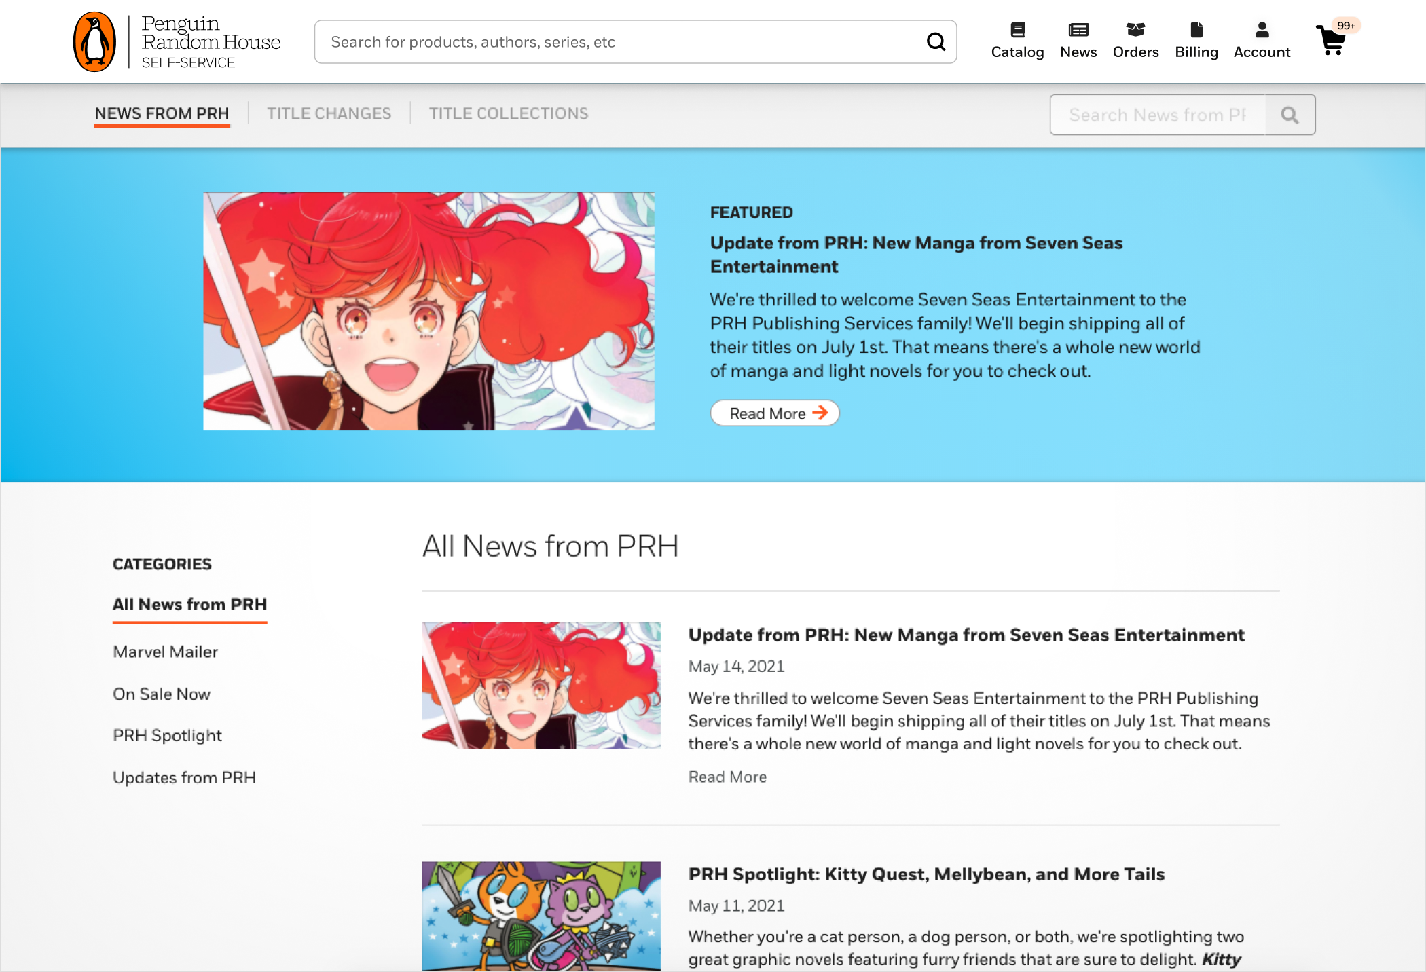
Task: Click the search icon for News from PRH
Action: click(x=1290, y=115)
